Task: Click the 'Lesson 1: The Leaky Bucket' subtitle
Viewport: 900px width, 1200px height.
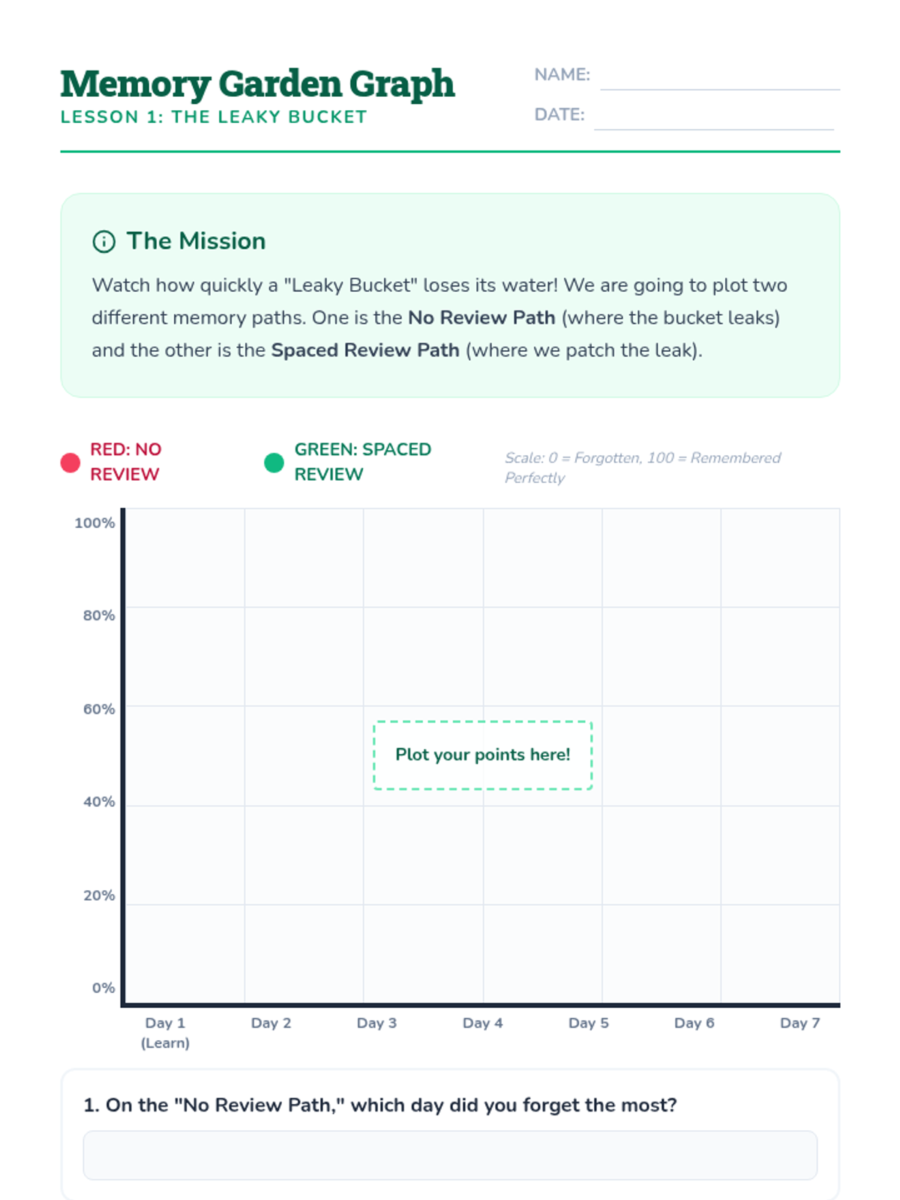Action: (x=214, y=117)
